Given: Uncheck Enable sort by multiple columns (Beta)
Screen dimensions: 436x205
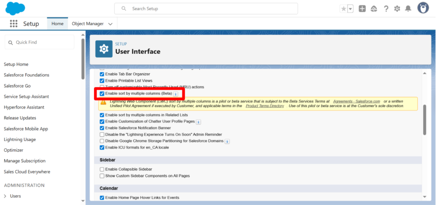Looking at the screenshot, I should click(x=102, y=94).
